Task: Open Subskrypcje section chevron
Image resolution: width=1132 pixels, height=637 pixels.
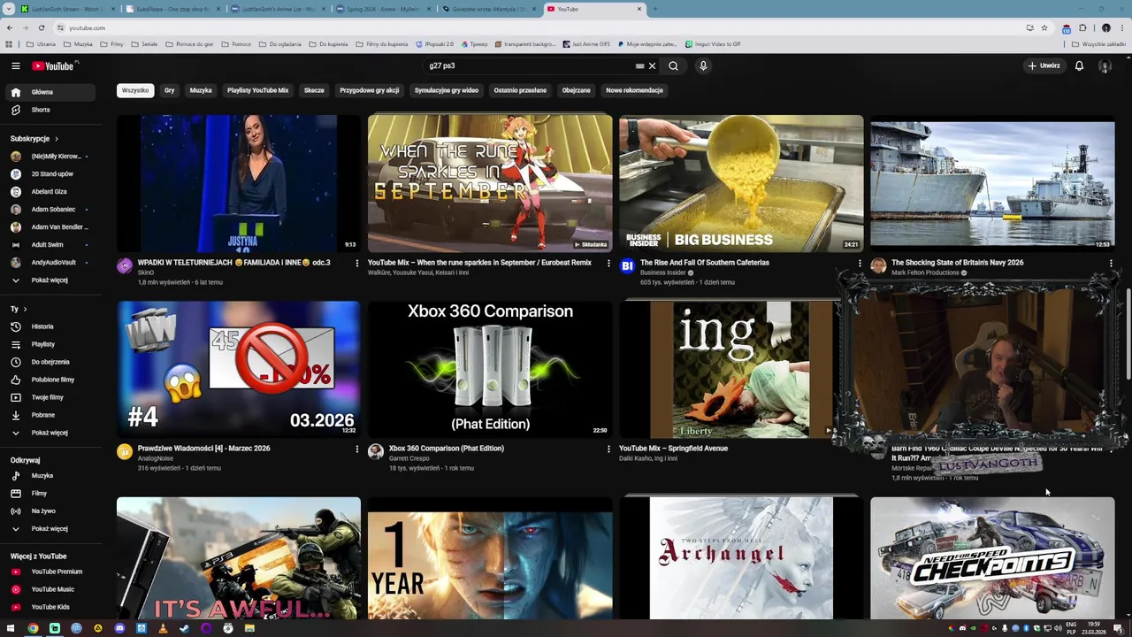Action: pyautogui.click(x=56, y=139)
